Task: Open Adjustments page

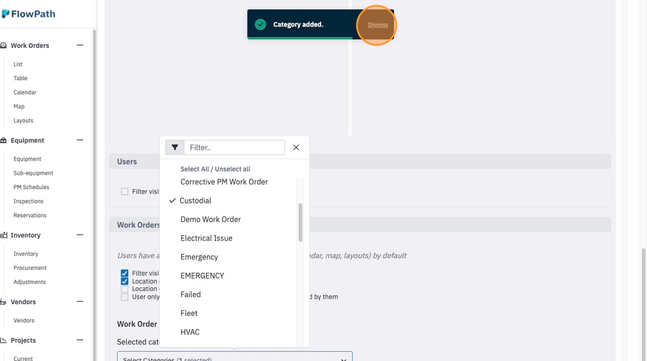Action: [x=29, y=283]
